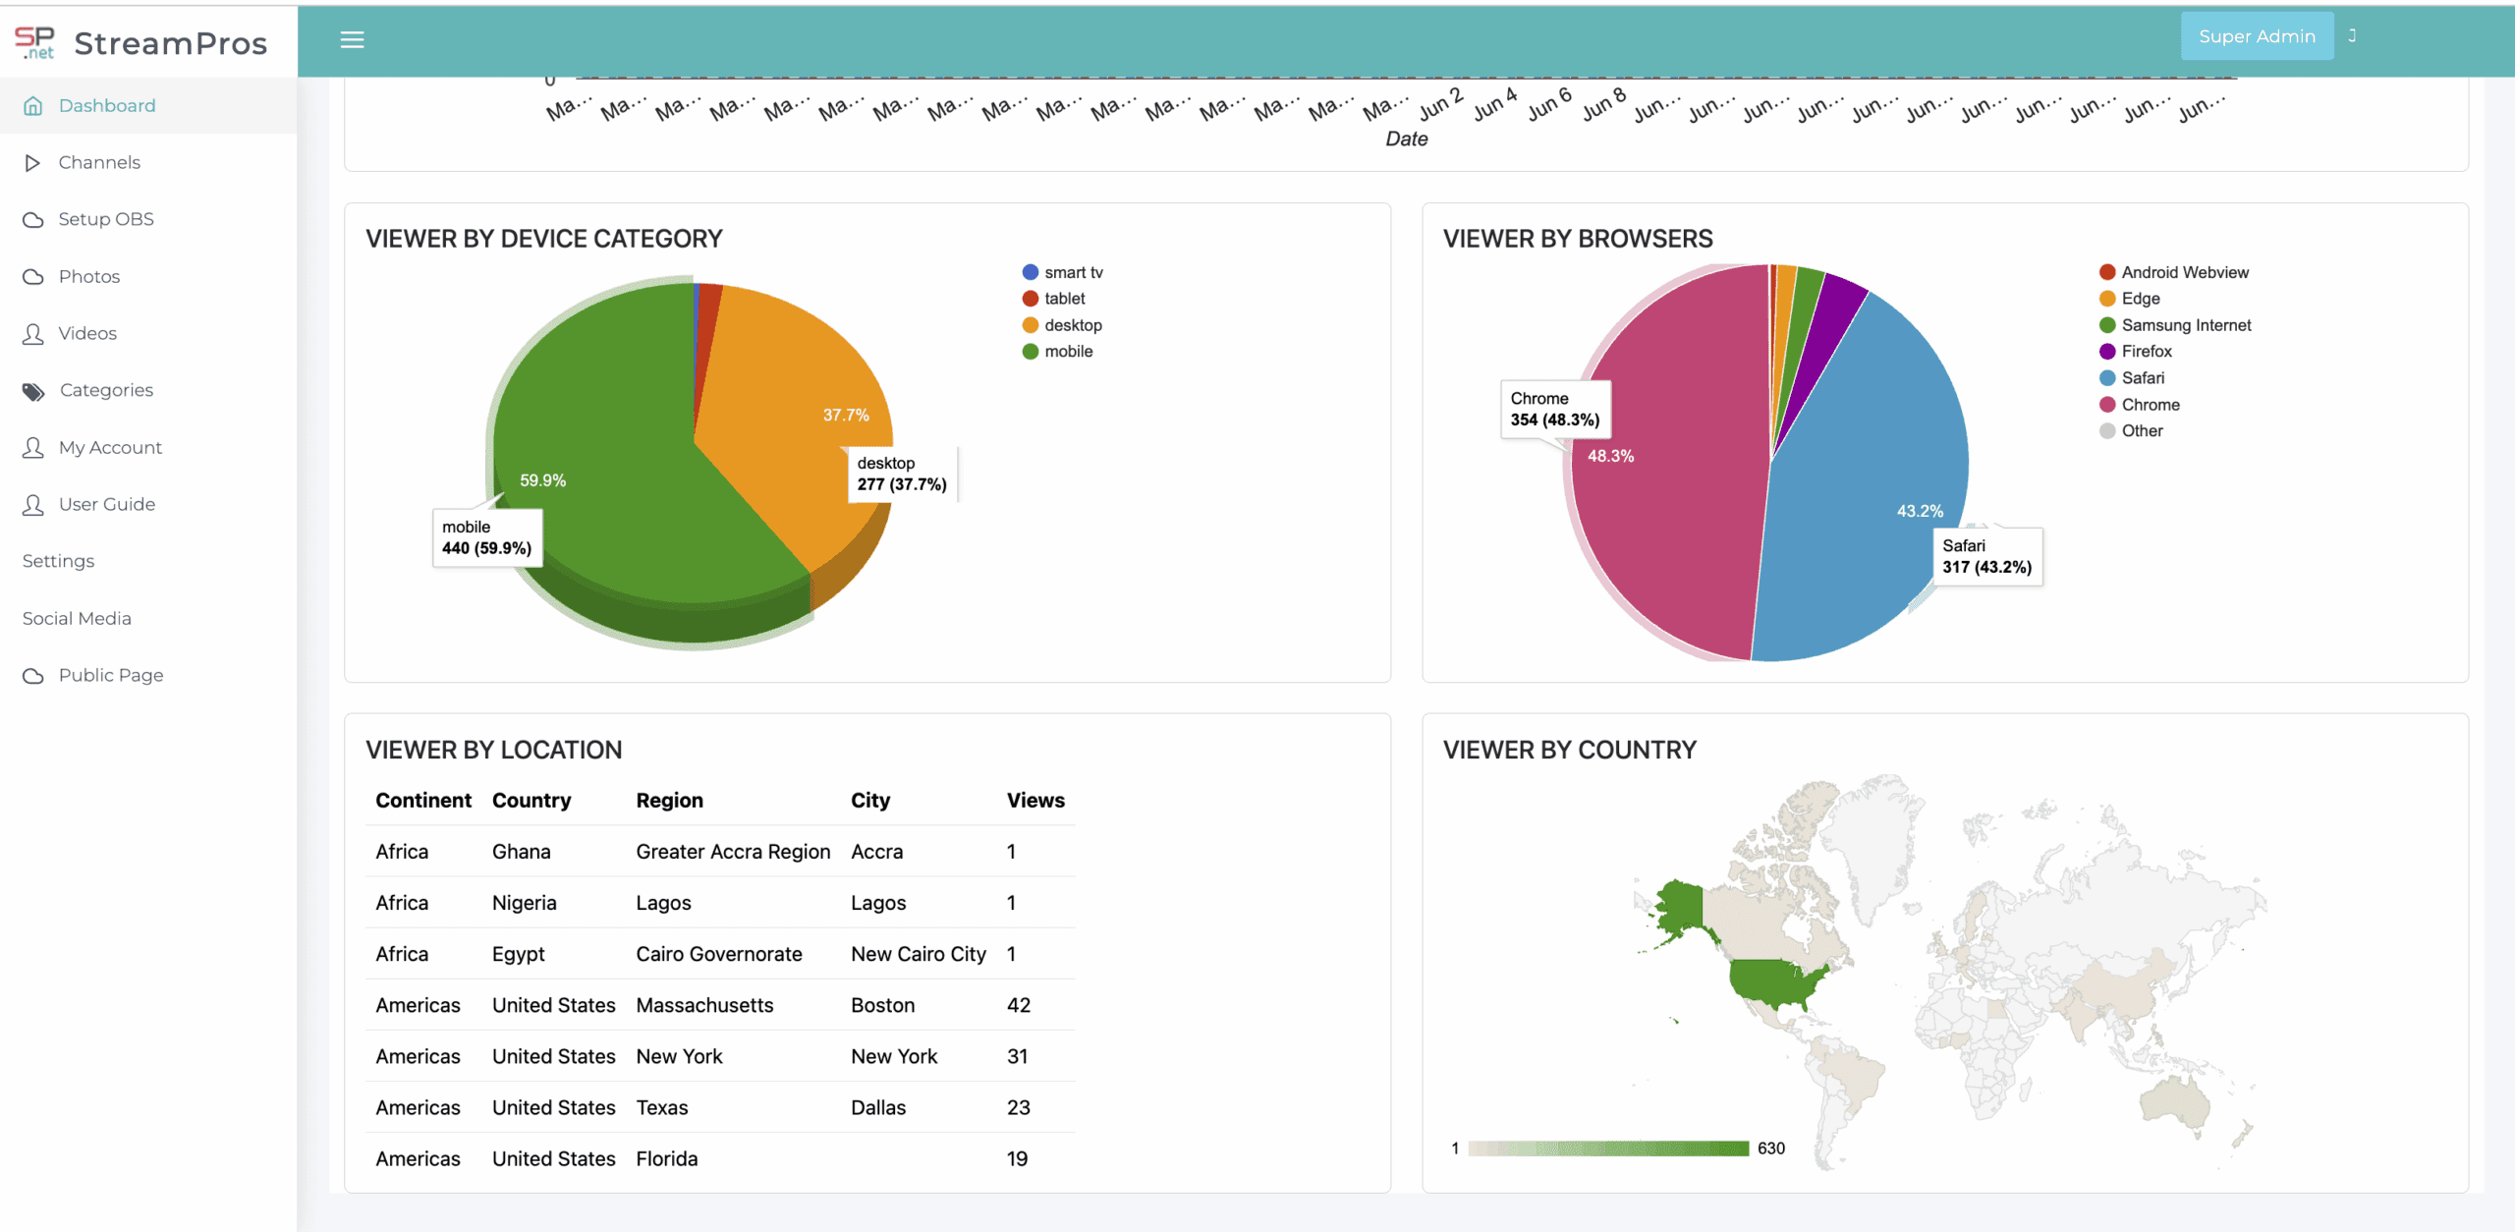Open Settings in the sidebar
Viewport: 2515px width, 1232px height.
point(58,561)
